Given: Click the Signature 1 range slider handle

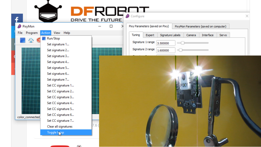Looking at the screenshot, I should tap(182, 43).
